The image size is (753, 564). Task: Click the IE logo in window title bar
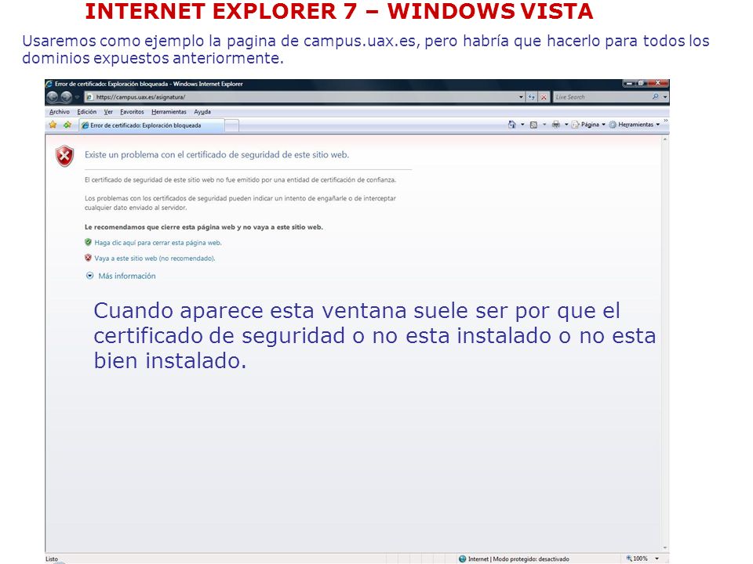49,84
